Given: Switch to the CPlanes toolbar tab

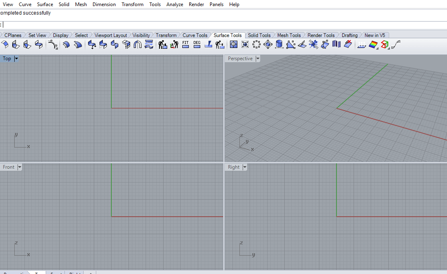Looking at the screenshot, I should [13, 35].
